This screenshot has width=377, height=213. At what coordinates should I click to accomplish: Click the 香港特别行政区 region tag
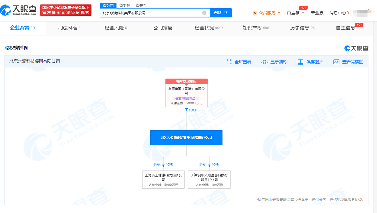tap(186, 99)
